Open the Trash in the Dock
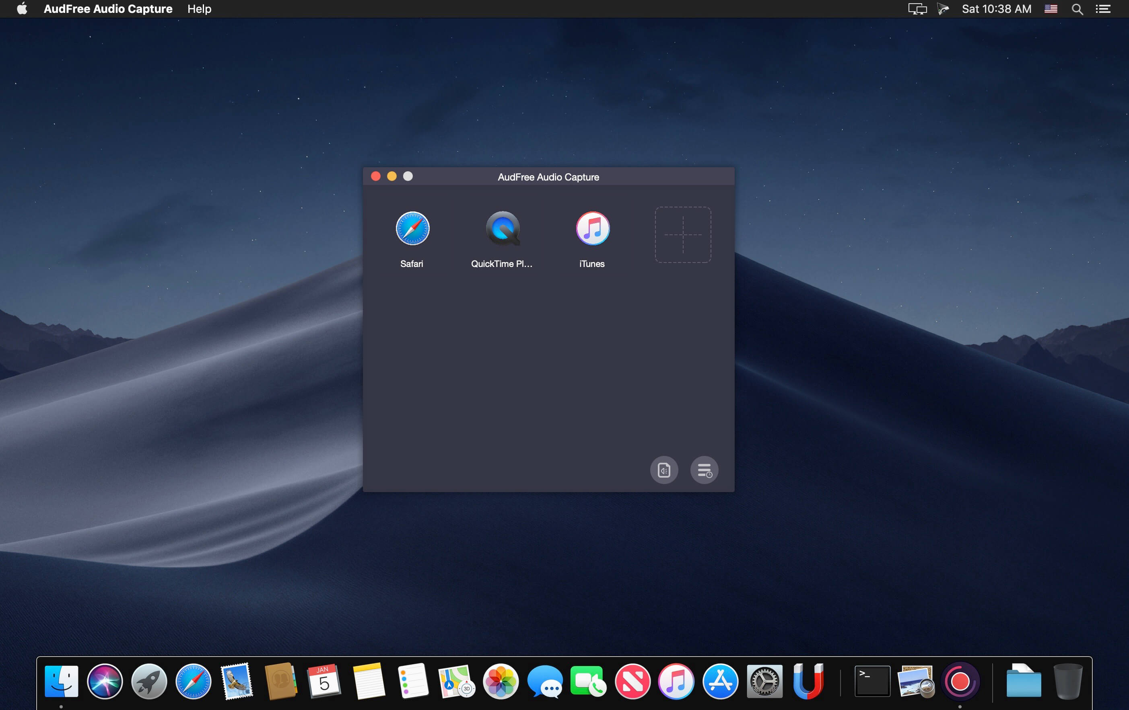Viewport: 1129px width, 710px height. (x=1067, y=681)
